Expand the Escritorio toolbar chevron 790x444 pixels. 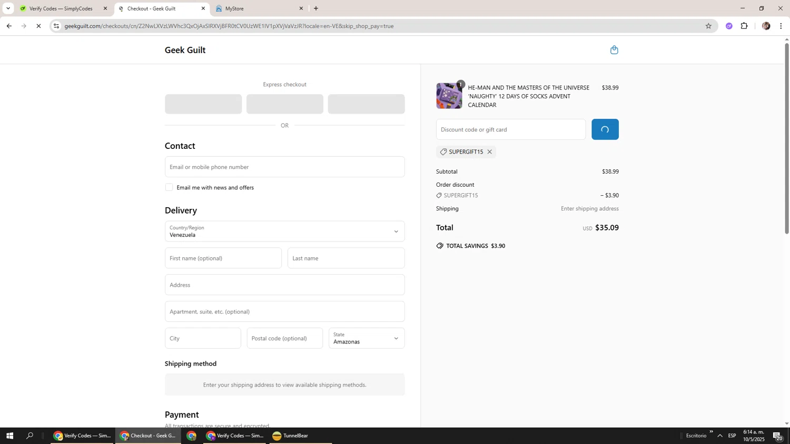tap(711, 432)
